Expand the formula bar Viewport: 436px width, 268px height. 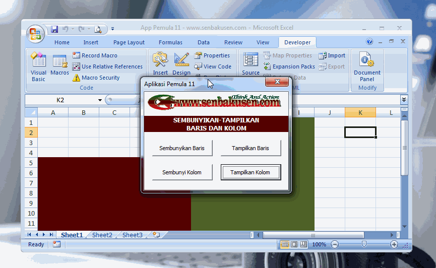tap(404, 100)
